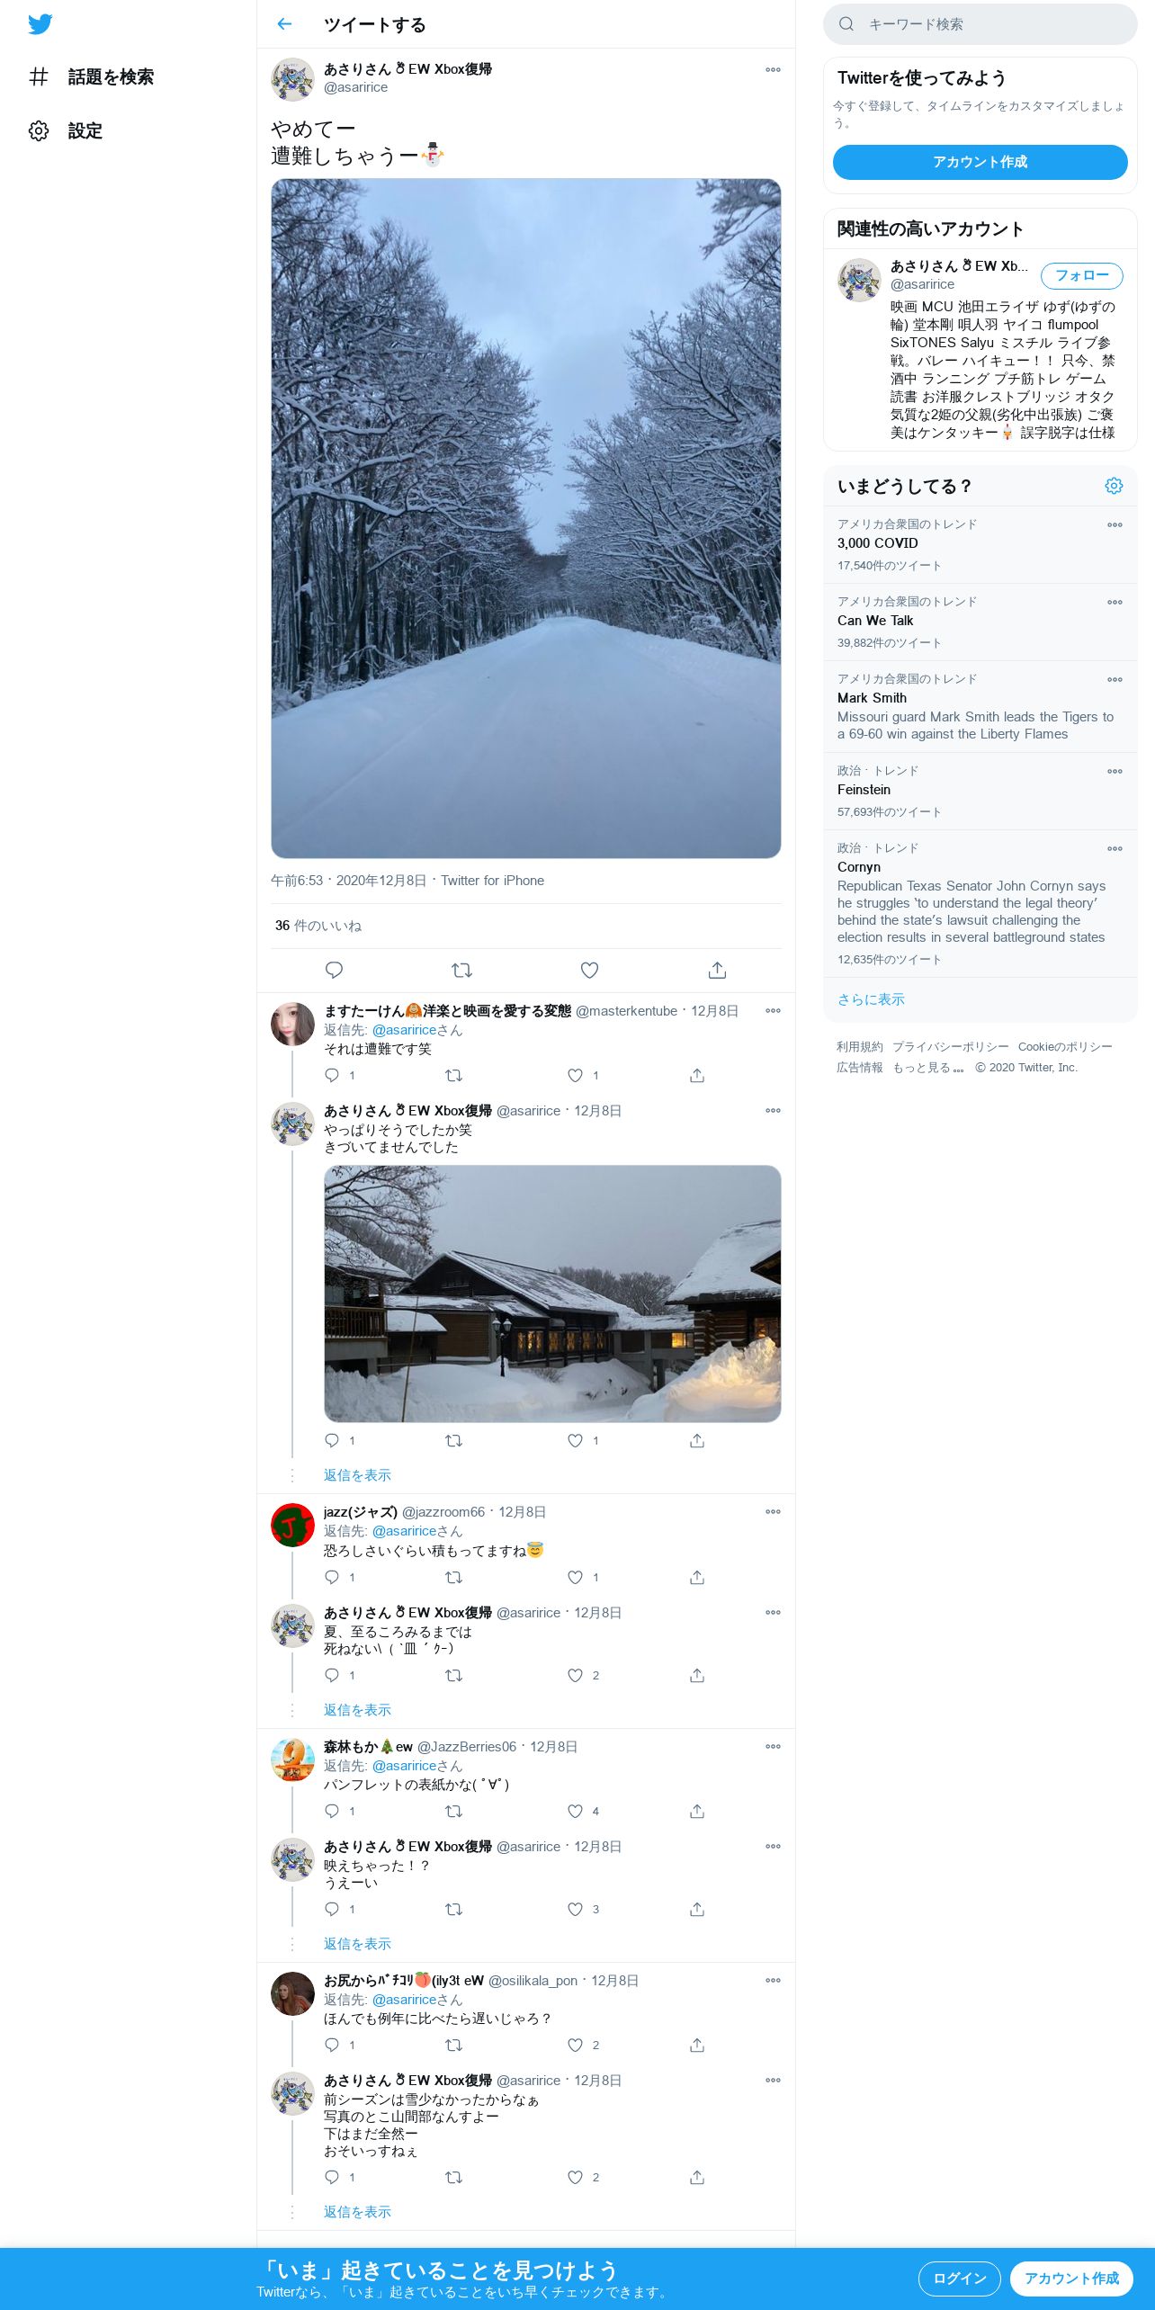The image size is (1155, 2310).
Task: Like jazz(ジャズ)'s reply tweet
Action: [576, 1577]
